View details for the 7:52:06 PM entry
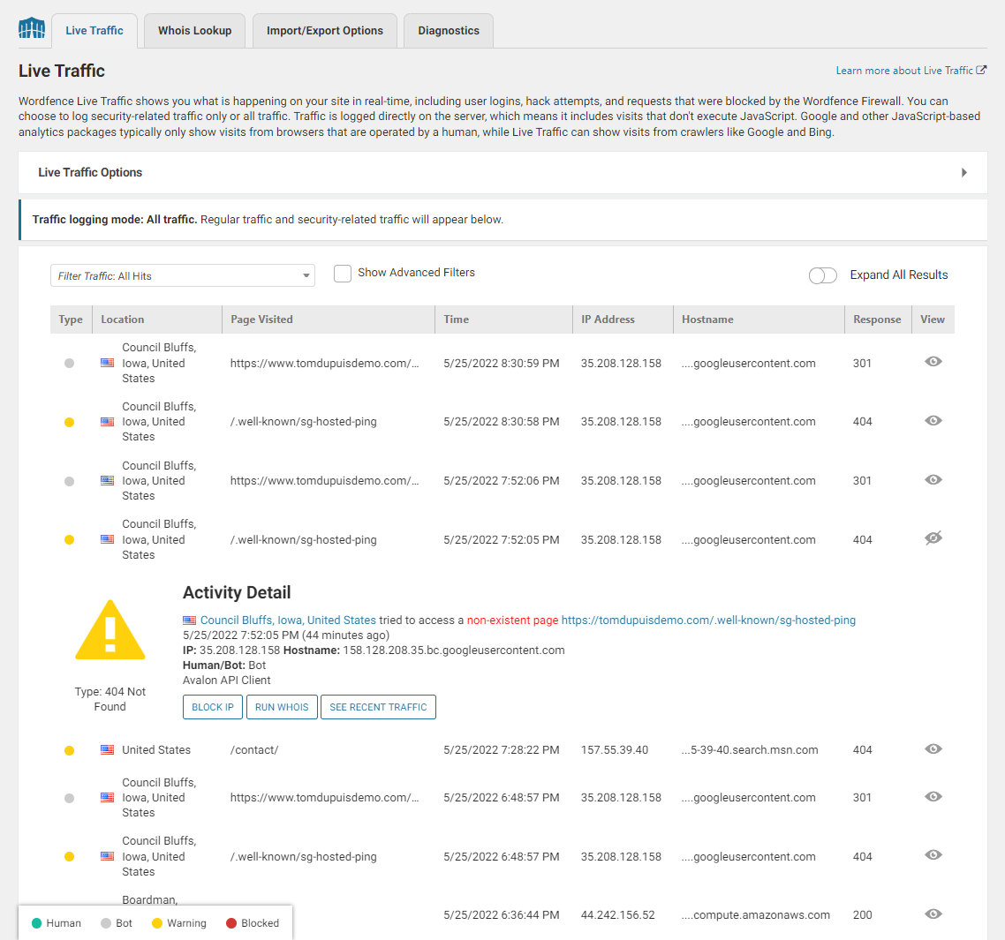Screen dimensions: 1005x940 click(x=933, y=480)
